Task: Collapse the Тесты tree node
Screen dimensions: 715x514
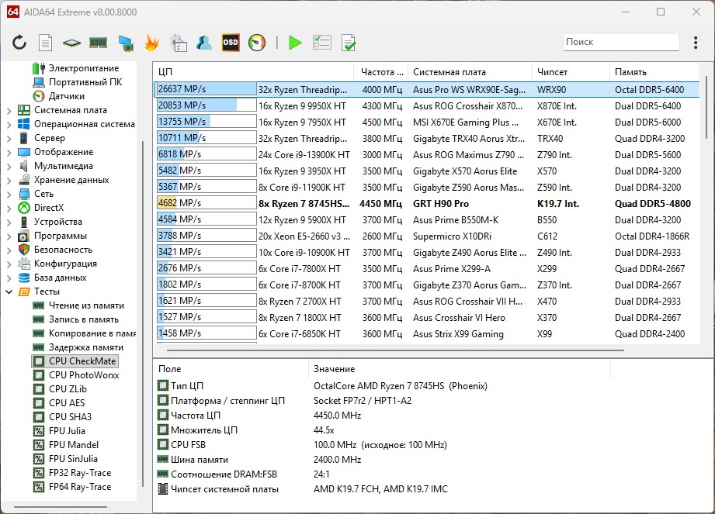Action: coord(9,291)
